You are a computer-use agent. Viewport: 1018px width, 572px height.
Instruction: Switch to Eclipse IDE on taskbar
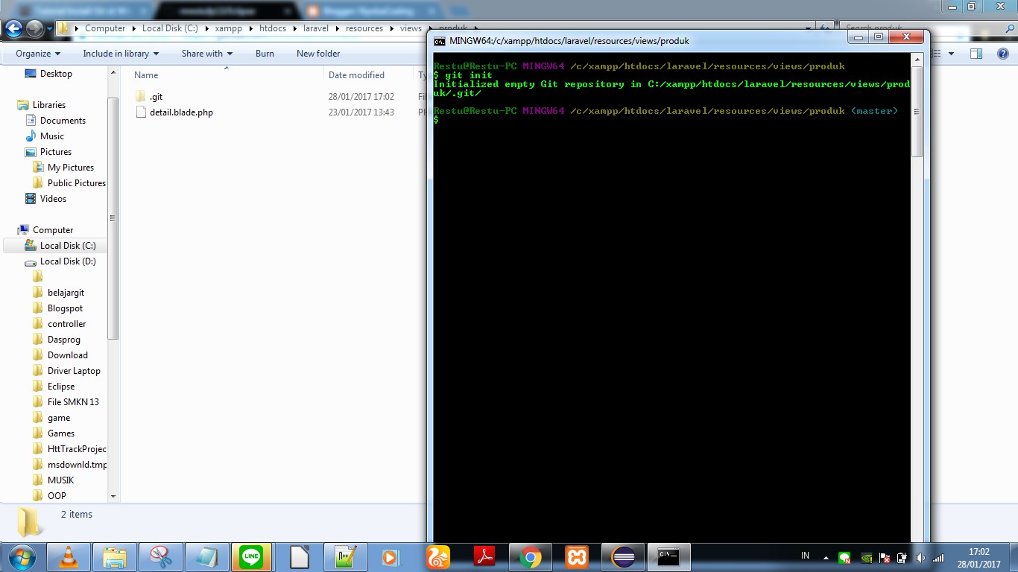click(623, 557)
